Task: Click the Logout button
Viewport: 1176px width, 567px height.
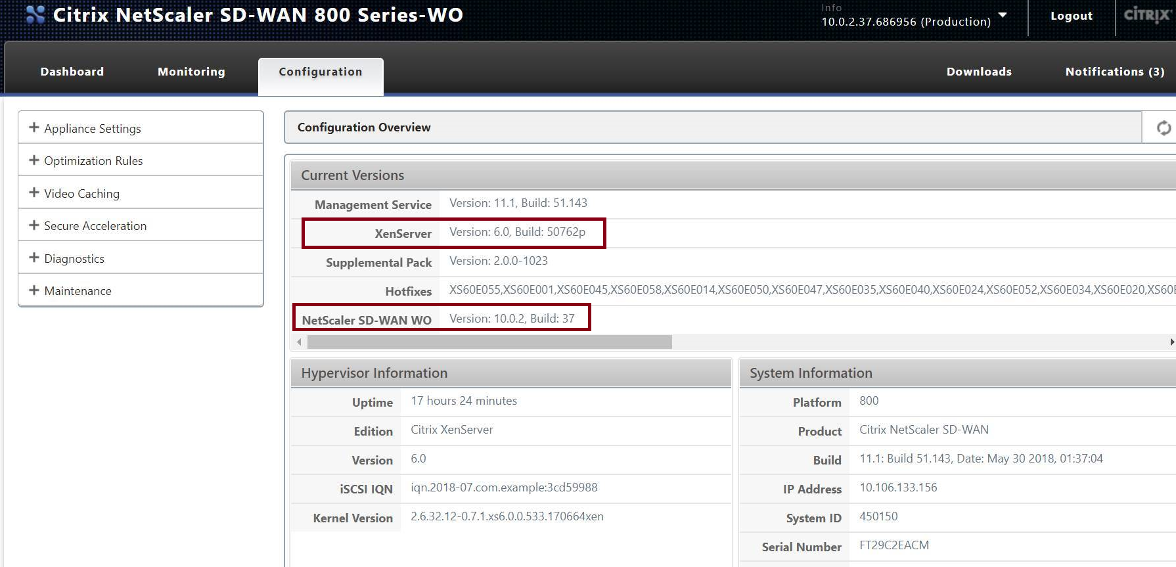Action: (1072, 16)
